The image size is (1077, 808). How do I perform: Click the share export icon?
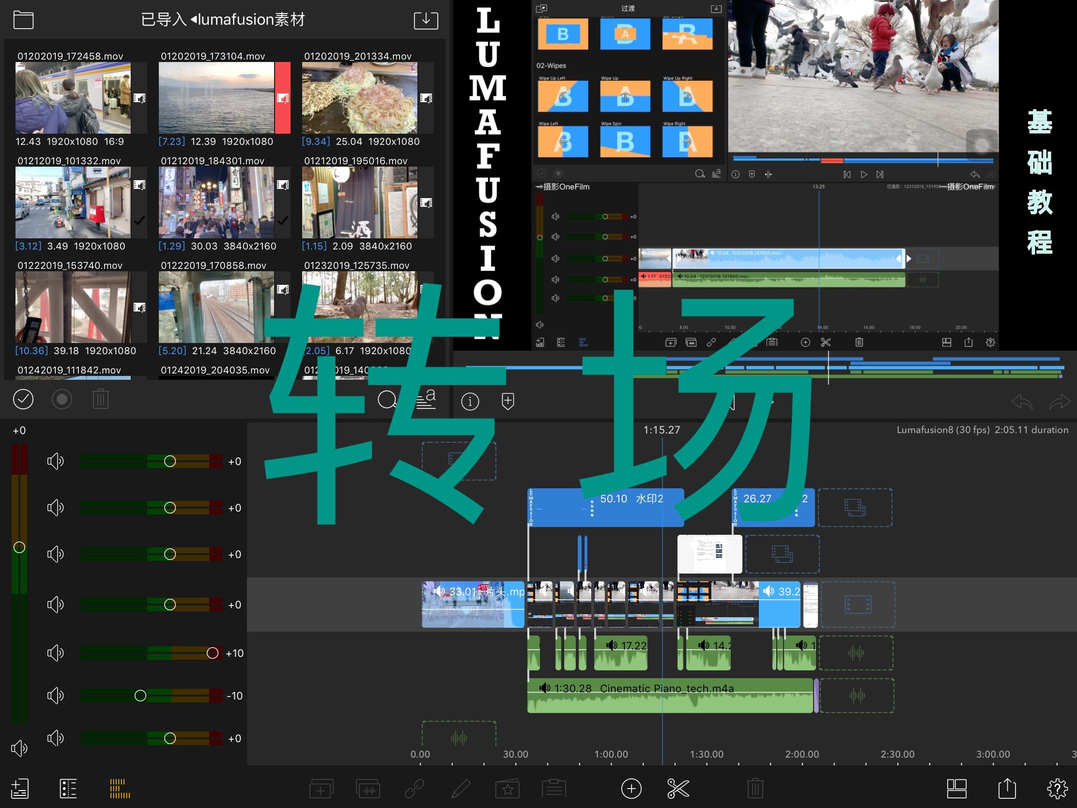(x=1007, y=788)
